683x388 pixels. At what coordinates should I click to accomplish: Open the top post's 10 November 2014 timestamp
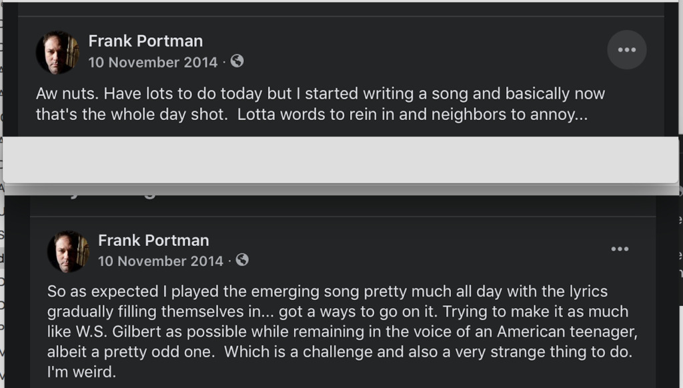(x=153, y=62)
